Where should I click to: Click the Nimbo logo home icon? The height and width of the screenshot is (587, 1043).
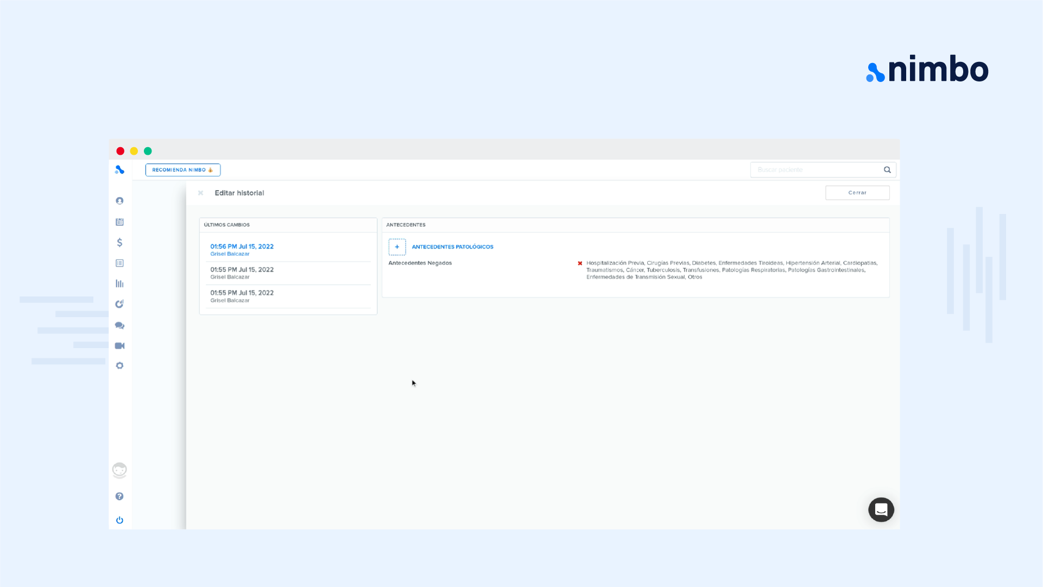pyautogui.click(x=119, y=170)
